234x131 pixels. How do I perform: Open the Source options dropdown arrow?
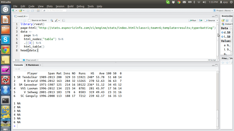pyautogui.click(x=217, y=20)
